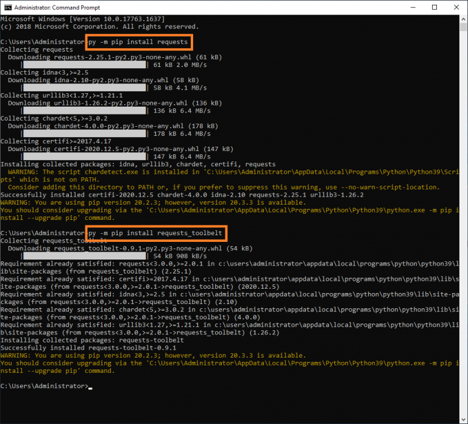Click 'Collecting requests' line
This screenshot has height=424, width=468.
coord(37,49)
